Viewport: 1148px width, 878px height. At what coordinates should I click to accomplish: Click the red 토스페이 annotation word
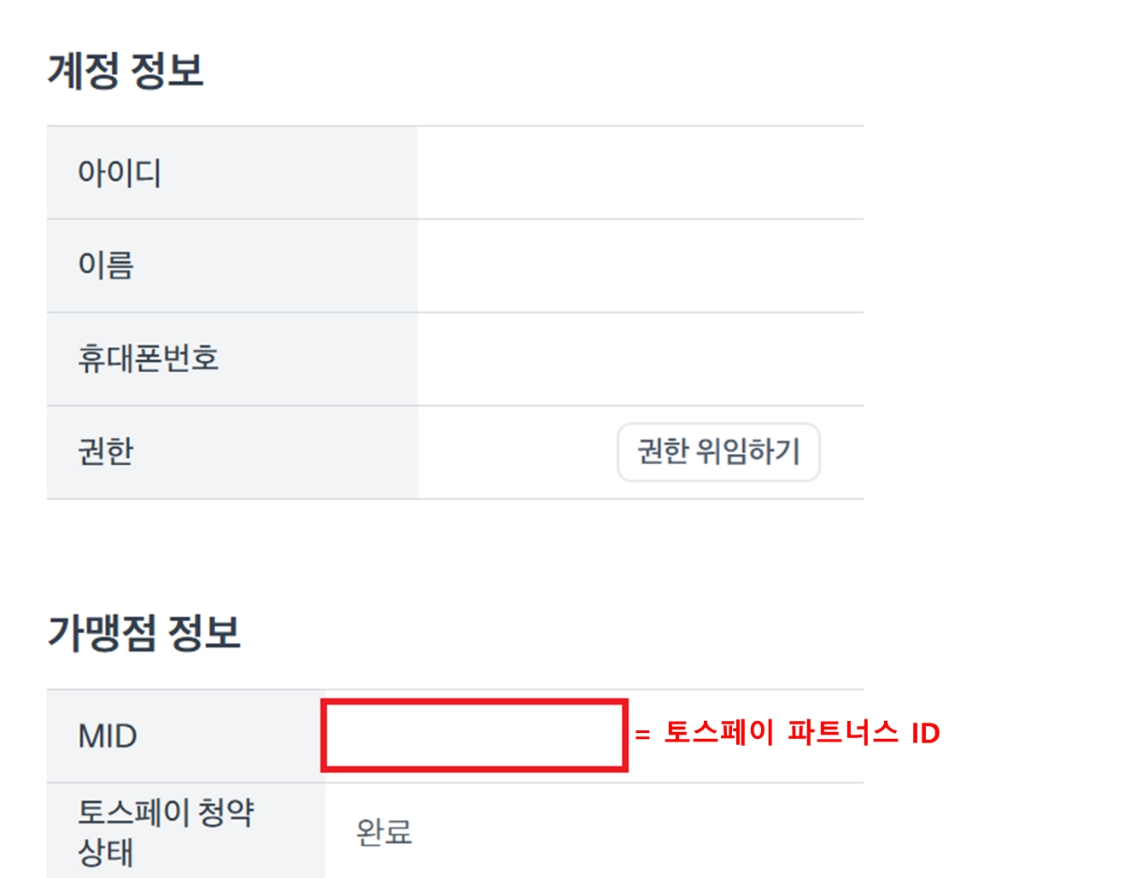point(719,732)
